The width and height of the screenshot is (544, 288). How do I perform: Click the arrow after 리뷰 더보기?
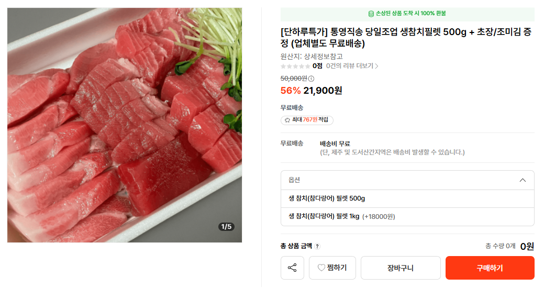pyautogui.click(x=377, y=66)
